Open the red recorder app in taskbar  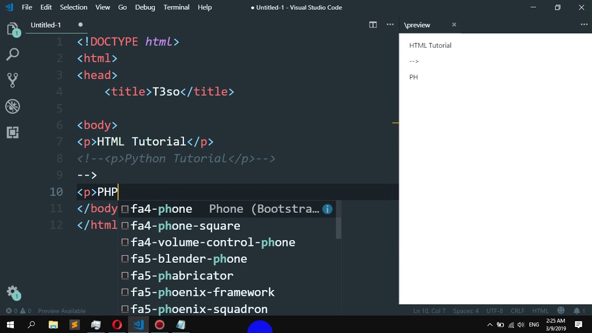(160, 325)
